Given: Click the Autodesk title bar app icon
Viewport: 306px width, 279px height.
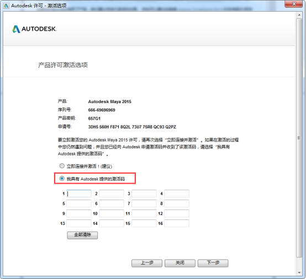Looking at the screenshot, I should tap(6, 6).
